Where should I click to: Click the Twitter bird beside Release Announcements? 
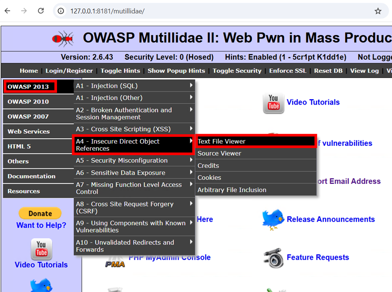pos(273,220)
